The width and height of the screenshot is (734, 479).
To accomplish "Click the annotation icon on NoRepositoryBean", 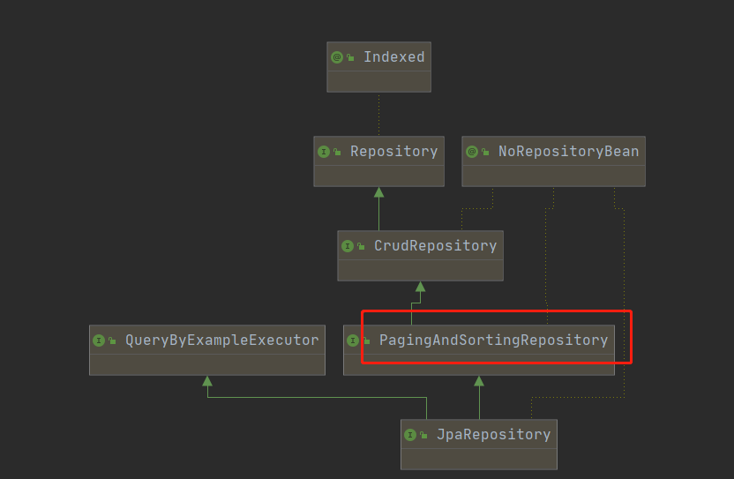I will (472, 152).
